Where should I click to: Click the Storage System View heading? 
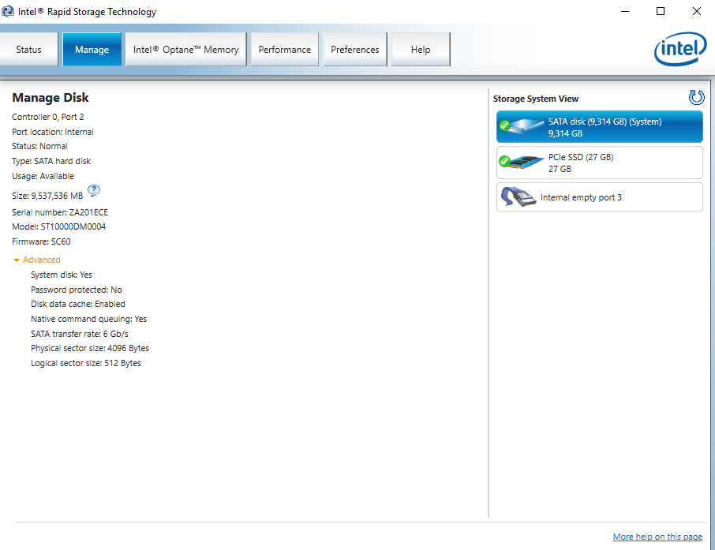(535, 99)
